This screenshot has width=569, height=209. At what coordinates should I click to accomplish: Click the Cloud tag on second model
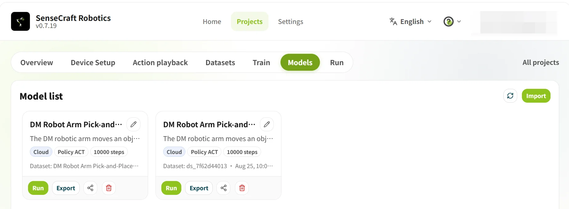click(174, 152)
